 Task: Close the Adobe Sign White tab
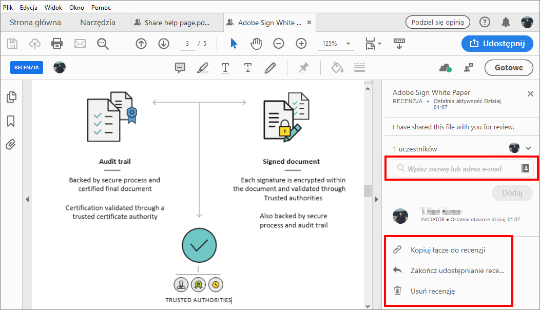[309, 23]
